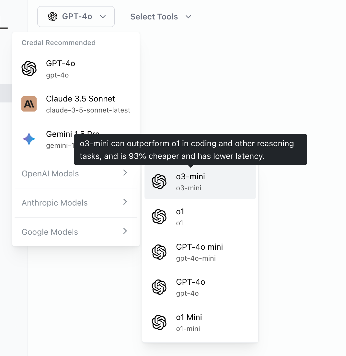Select the o1 model in submenu
This screenshot has height=356, width=346.
point(200,217)
